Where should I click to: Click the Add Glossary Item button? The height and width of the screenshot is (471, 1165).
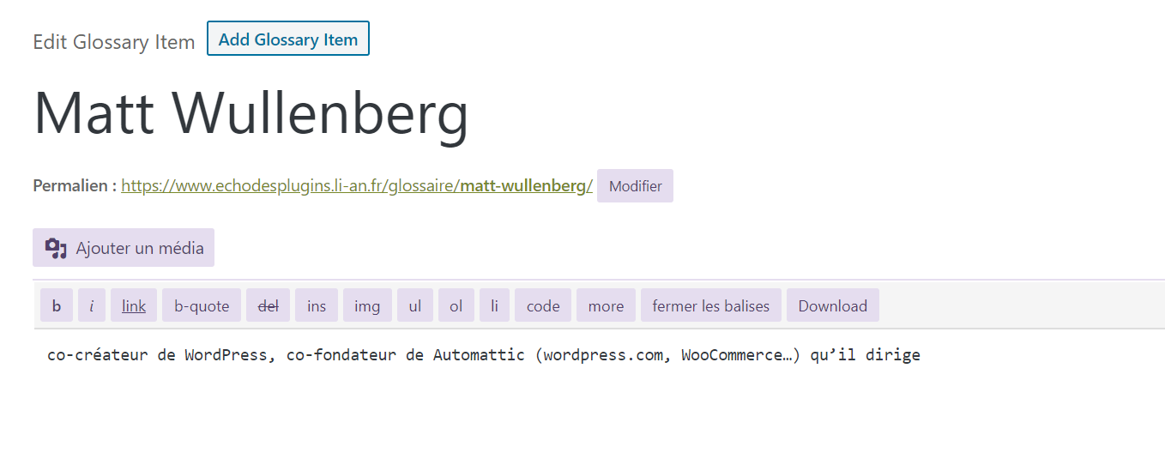288,39
